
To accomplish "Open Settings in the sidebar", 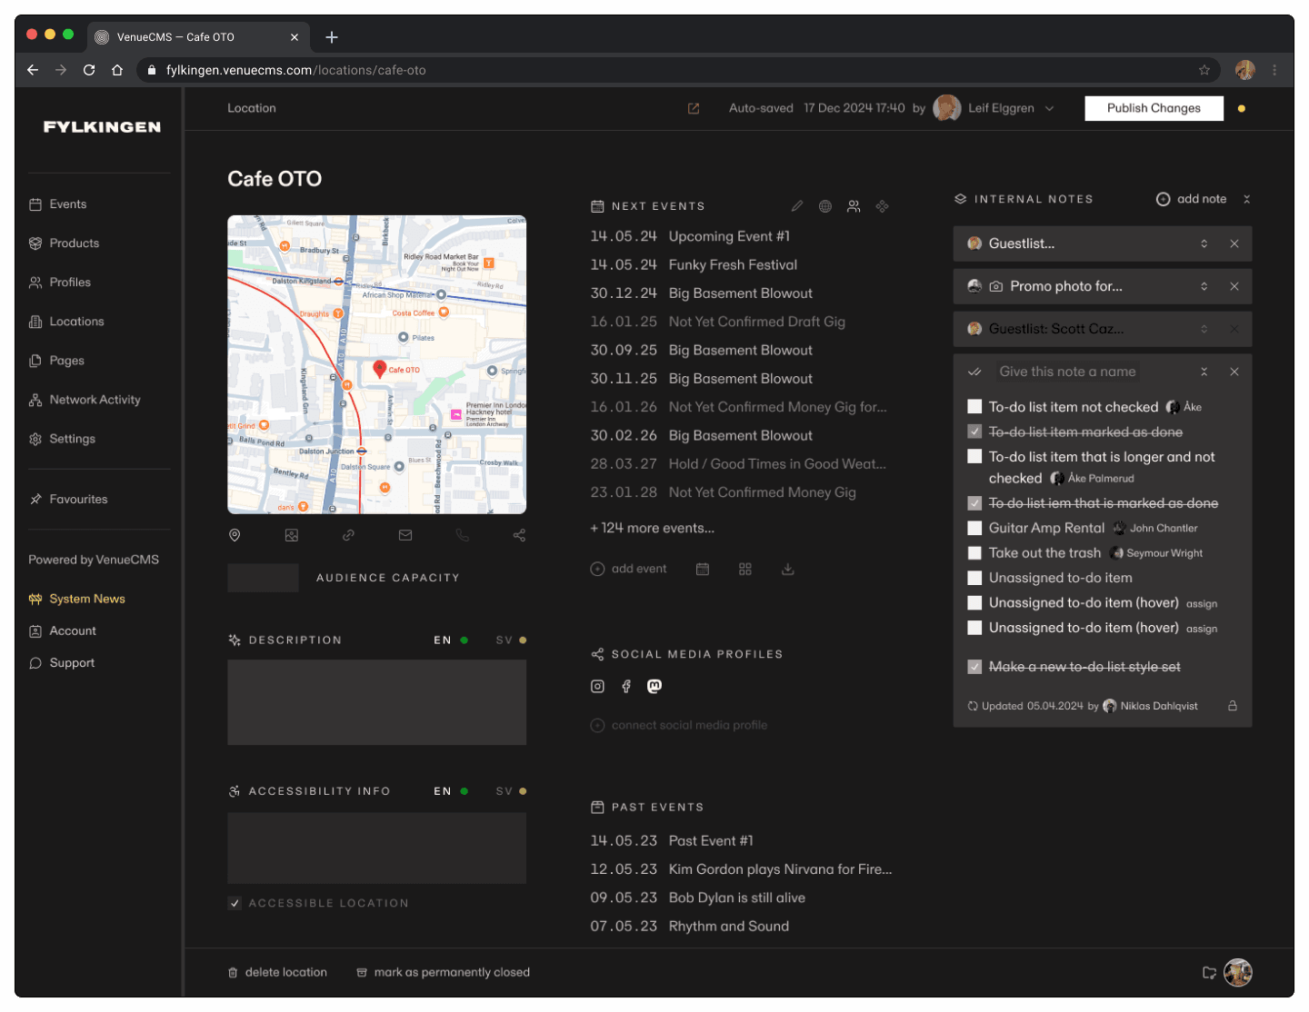I will tap(62, 439).
